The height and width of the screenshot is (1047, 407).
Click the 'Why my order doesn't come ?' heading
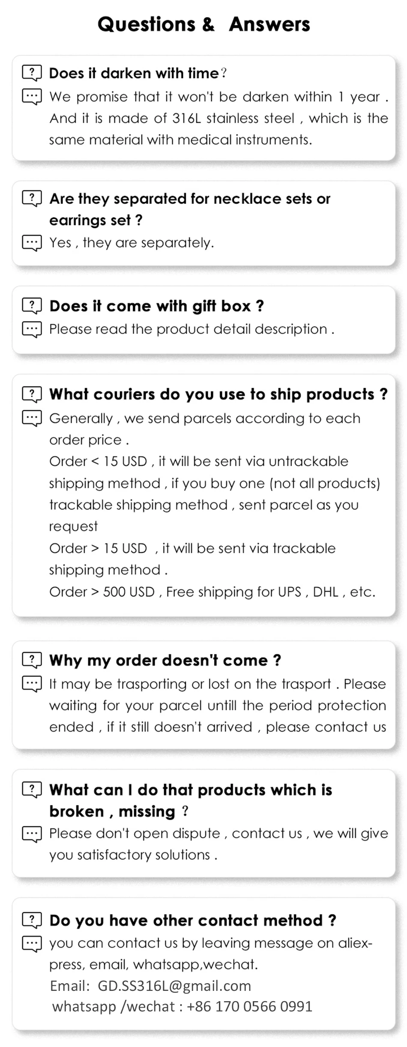point(165,660)
